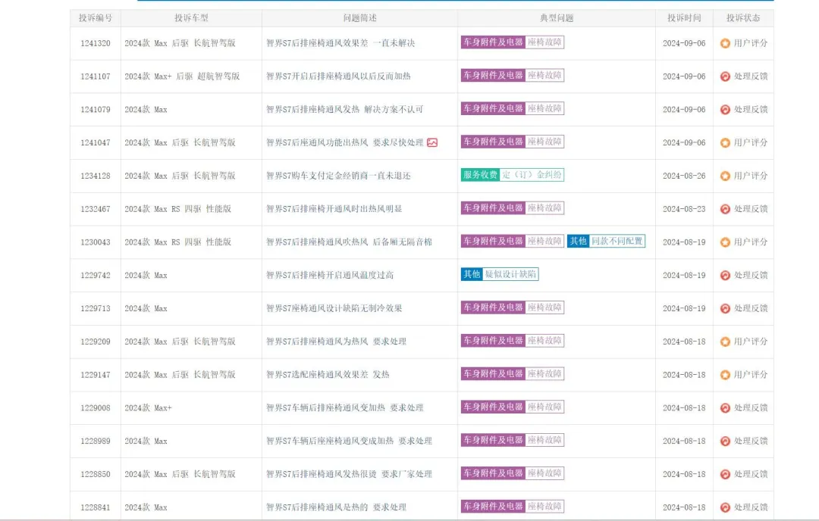
Task: Click the 处理反馈 icon for complaint 1228841
Action: (725, 507)
